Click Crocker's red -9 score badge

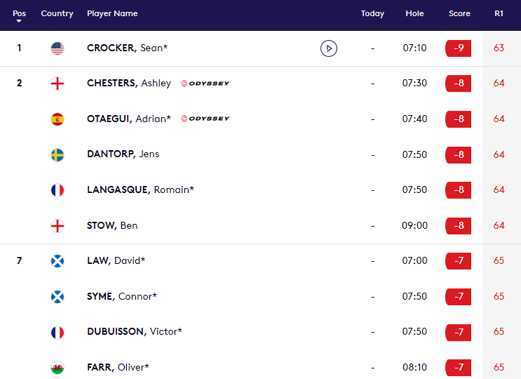(458, 48)
